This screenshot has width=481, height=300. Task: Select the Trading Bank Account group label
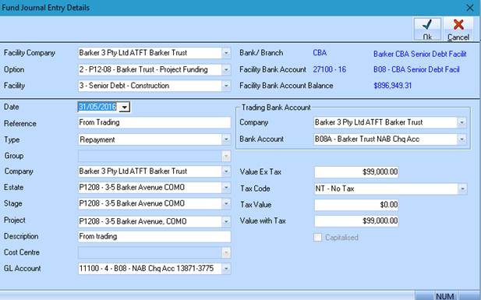point(276,108)
